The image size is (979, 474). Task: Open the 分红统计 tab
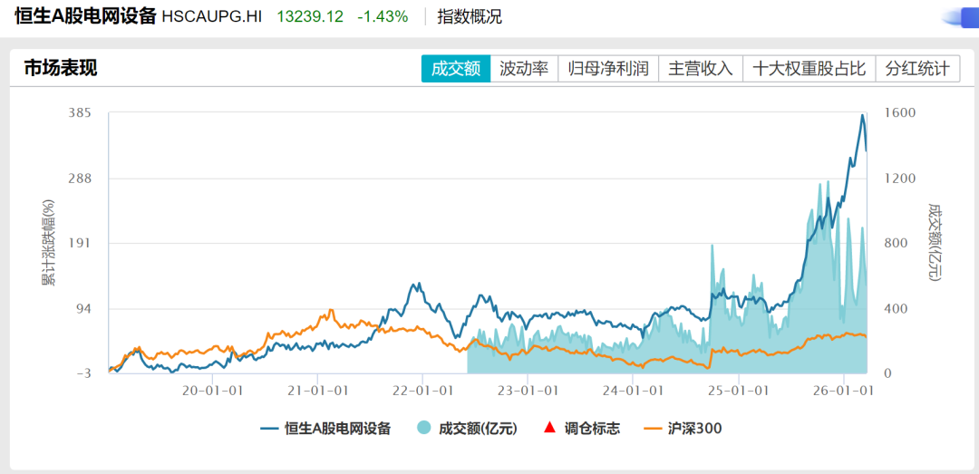(917, 69)
